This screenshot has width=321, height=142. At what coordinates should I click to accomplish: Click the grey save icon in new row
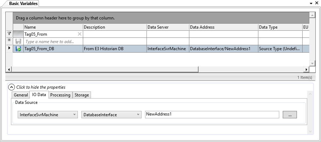[x=18, y=41]
